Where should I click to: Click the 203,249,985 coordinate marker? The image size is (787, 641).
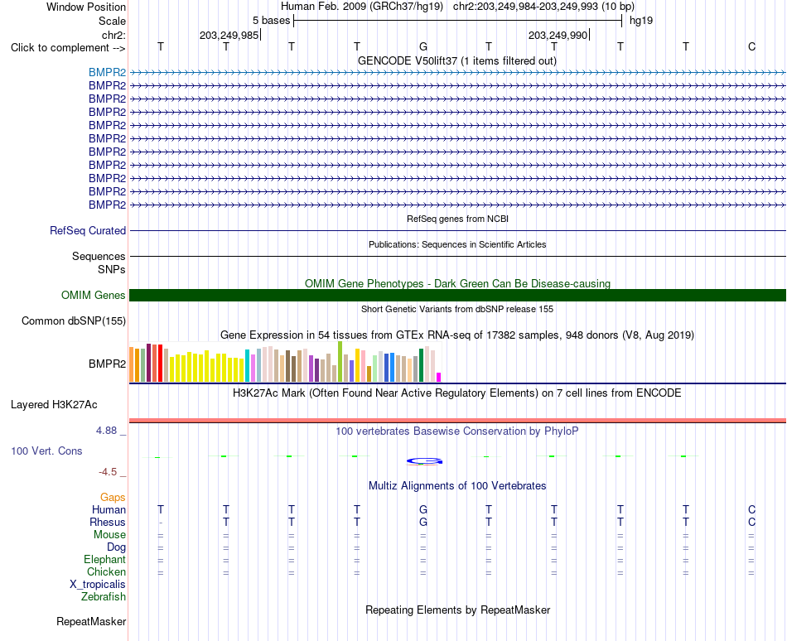pos(229,35)
